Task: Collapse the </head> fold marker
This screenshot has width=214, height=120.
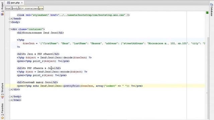Action: tap(10, 19)
